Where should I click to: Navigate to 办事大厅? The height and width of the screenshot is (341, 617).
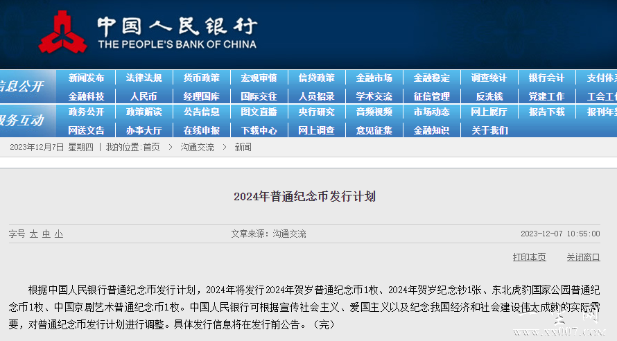pyautogui.click(x=144, y=130)
